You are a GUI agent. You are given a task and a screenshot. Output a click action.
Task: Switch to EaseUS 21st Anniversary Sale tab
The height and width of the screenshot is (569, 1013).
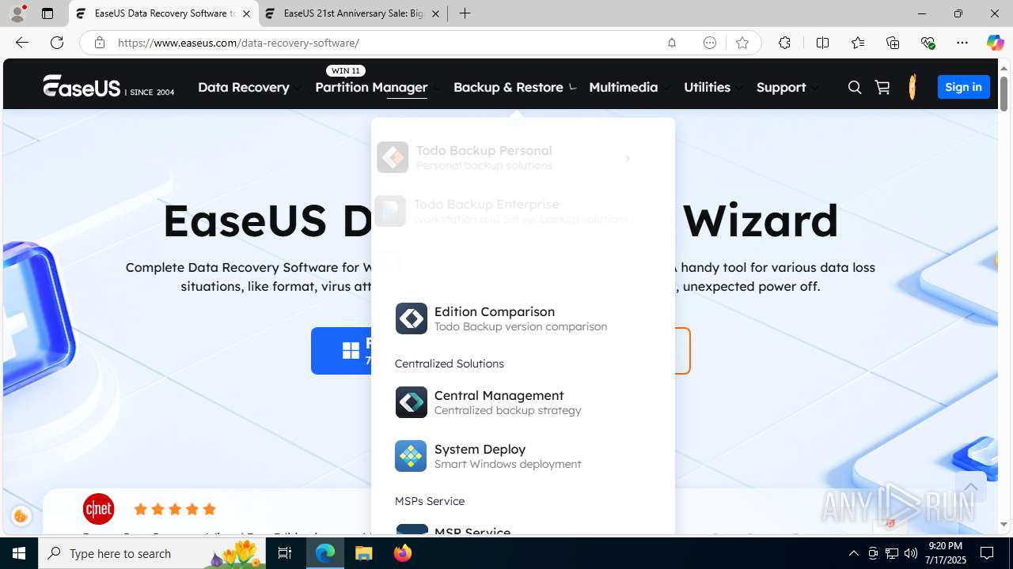pos(352,13)
